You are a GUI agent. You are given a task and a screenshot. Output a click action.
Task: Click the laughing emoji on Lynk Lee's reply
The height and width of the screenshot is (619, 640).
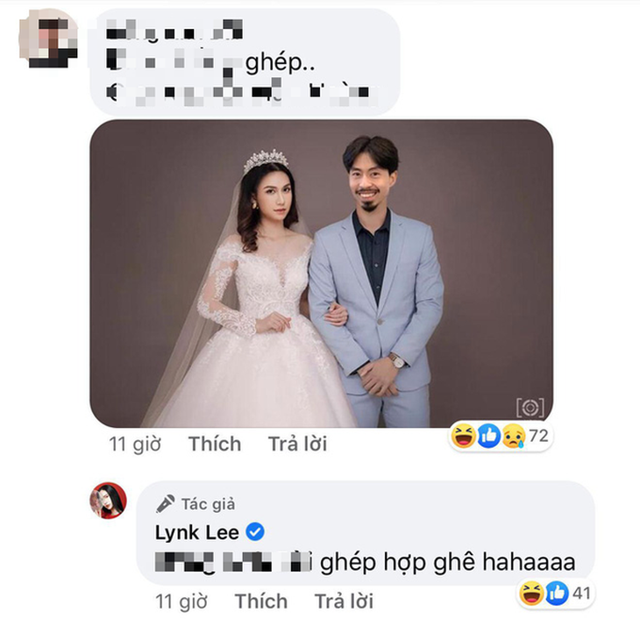(531, 593)
